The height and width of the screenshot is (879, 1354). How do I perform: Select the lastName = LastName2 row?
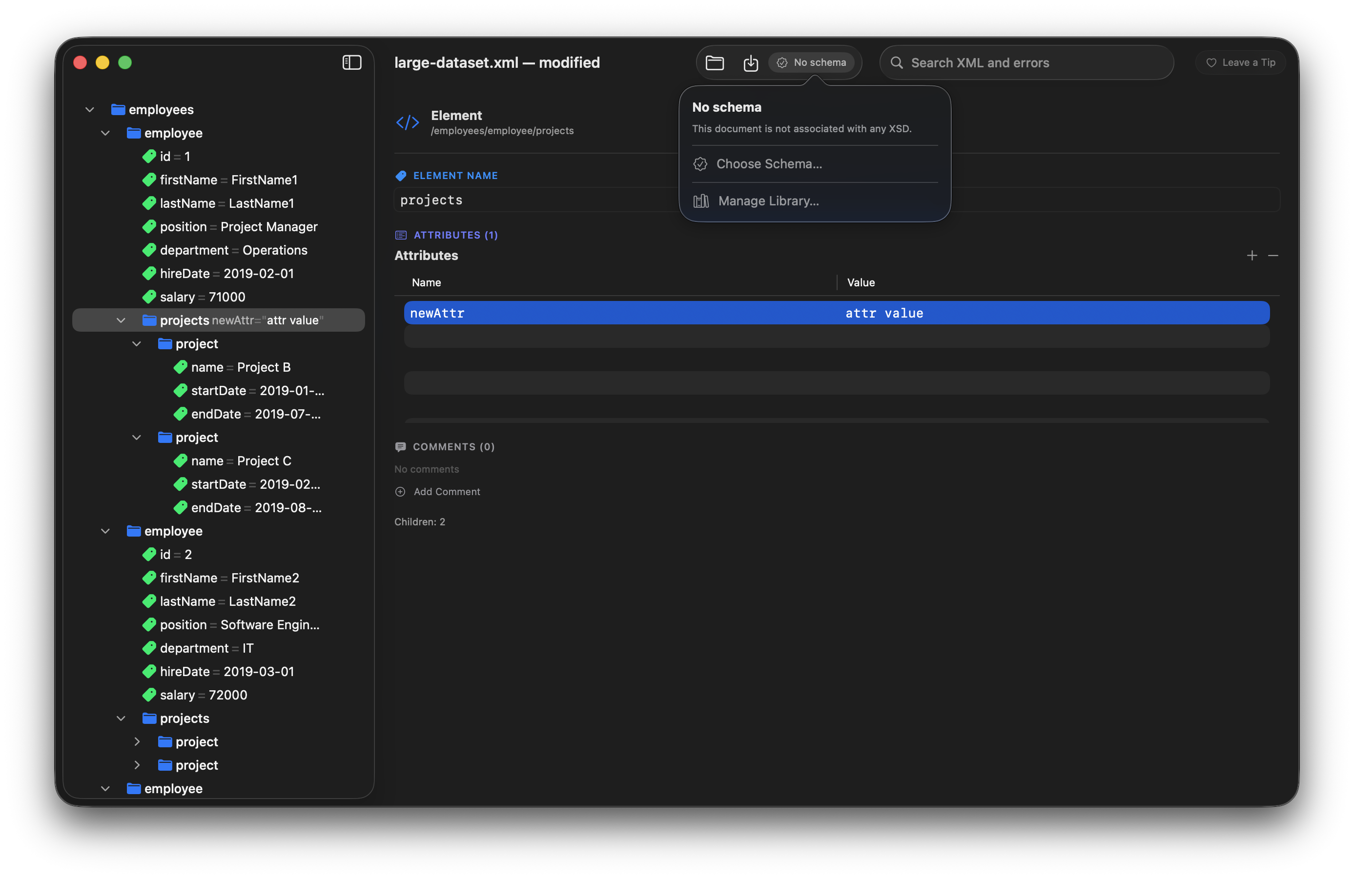point(219,601)
